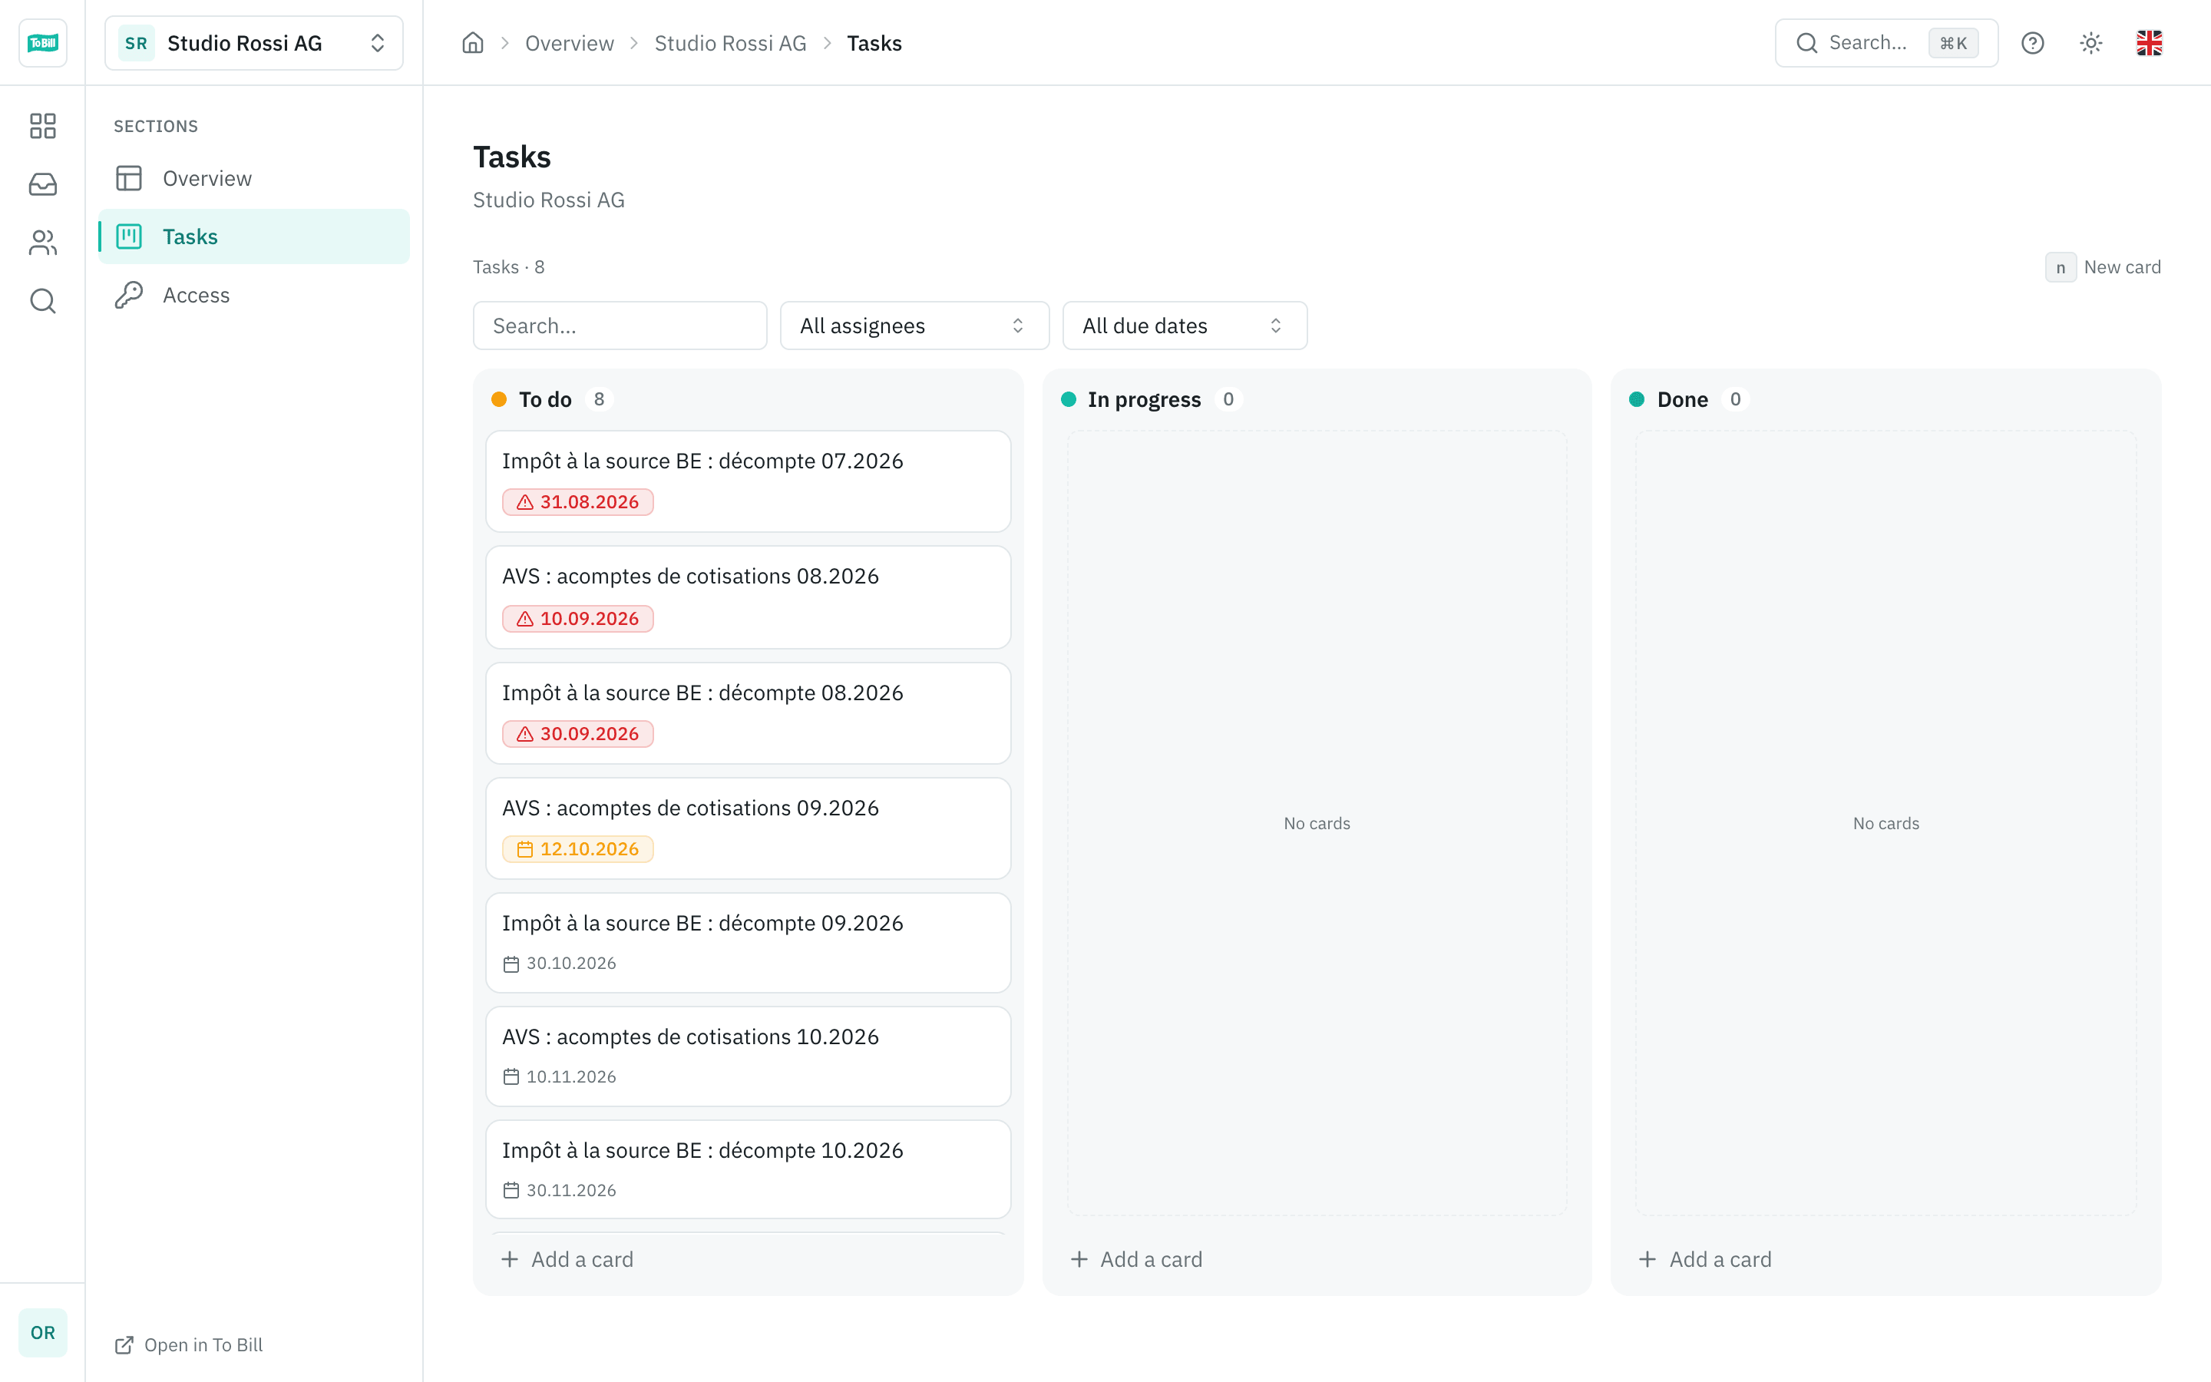Click the To Bill logo icon
The image size is (2211, 1382).
[42, 43]
